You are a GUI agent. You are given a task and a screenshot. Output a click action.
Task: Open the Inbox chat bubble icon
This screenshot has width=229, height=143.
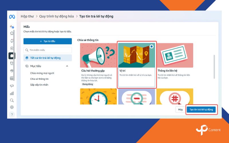pos(12,55)
